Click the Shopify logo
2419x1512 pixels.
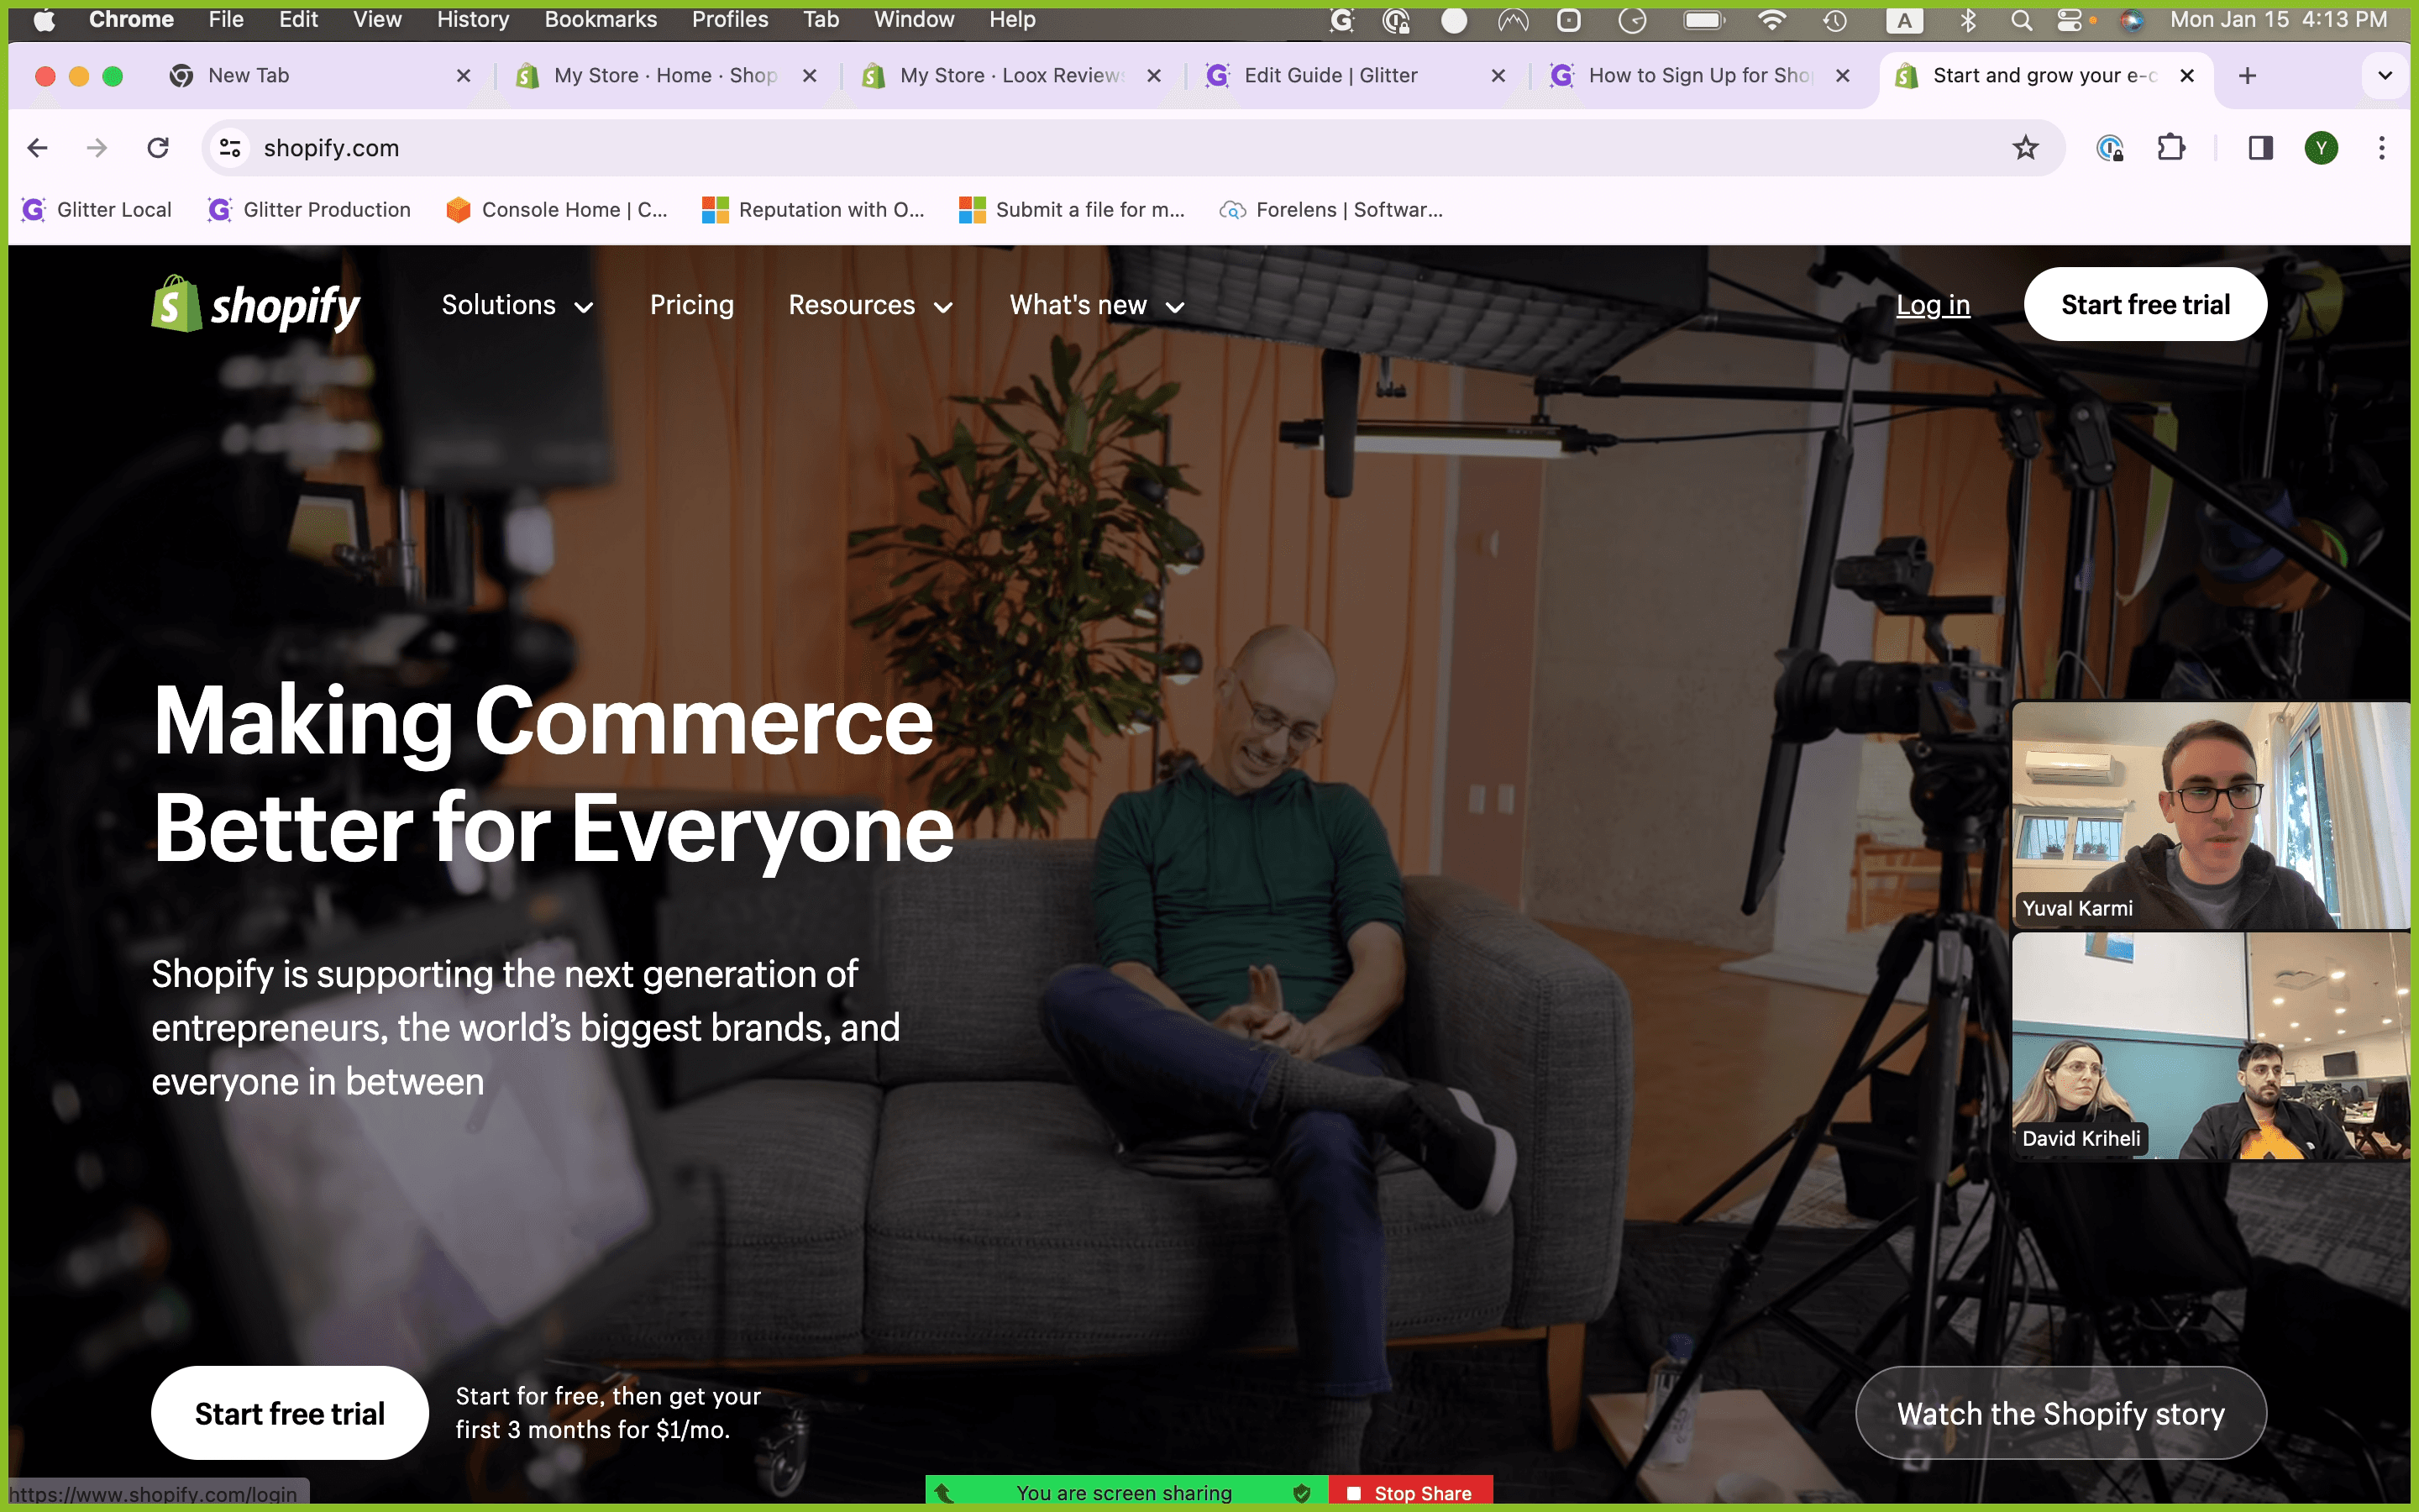pos(256,304)
